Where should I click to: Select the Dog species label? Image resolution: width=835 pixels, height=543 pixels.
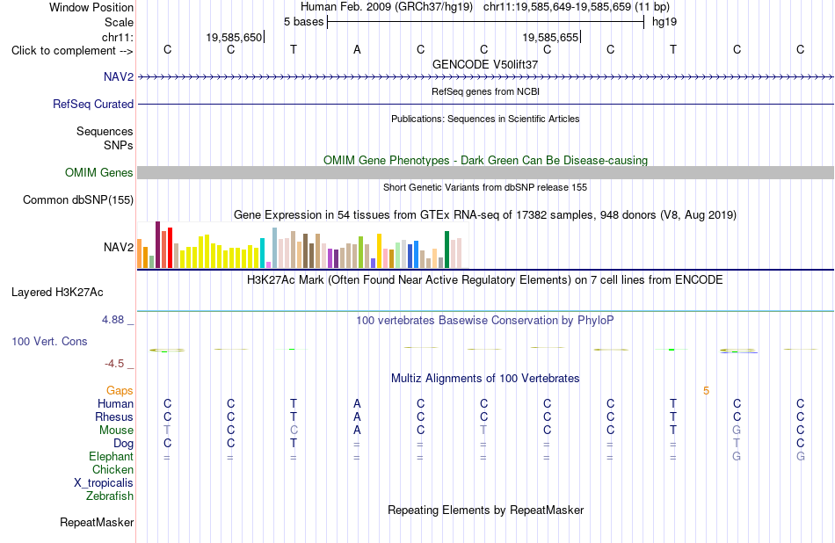point(123,444)
